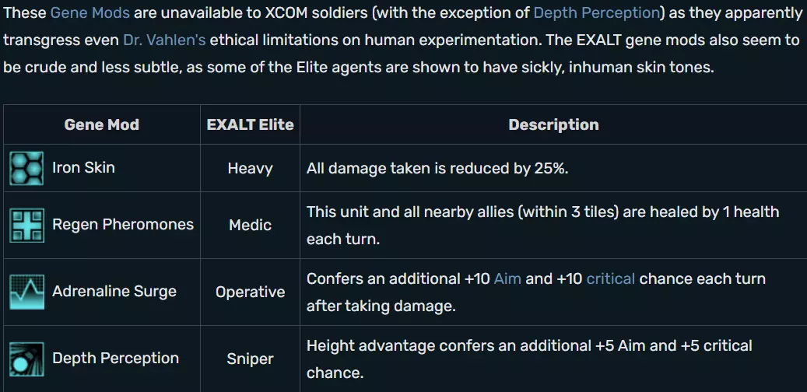
Task: Click the Operative cell in the table
Action: (250, 292)
